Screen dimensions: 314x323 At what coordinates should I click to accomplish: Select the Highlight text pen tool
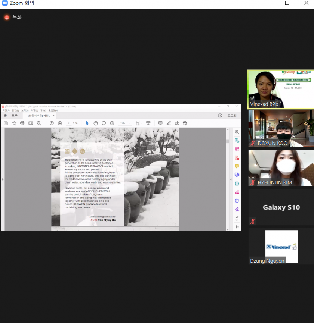pos(169,123)
